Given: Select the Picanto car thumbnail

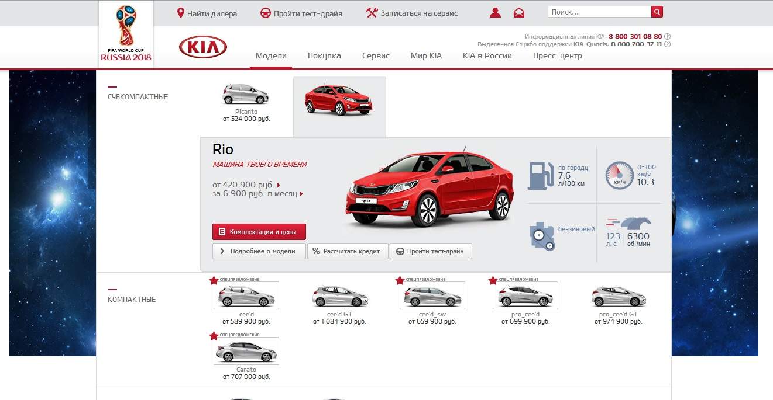Looking at the screenshot, I should [246, 93].
